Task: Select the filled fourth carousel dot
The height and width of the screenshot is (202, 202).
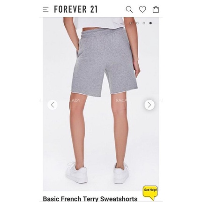Action: click(x=150, y=23)
